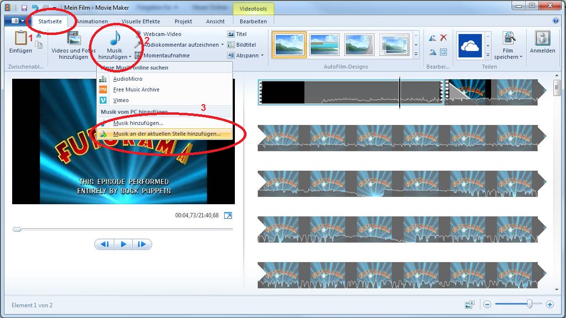Select the first black clip in storyboard
566x318 pixels.
pos(283,92)
